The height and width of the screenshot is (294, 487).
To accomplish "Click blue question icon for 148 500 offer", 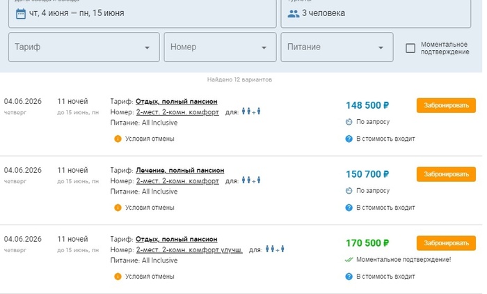I will [349, 139].
